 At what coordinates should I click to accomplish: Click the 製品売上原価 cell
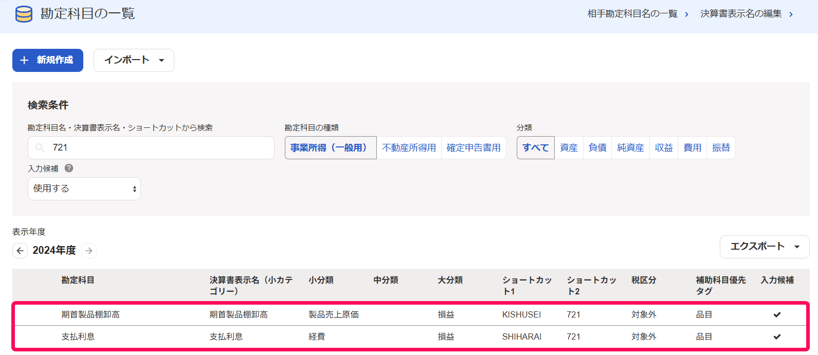[334, 314]
